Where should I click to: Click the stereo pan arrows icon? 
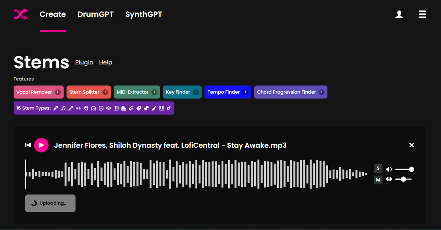[x=389, y=179]
